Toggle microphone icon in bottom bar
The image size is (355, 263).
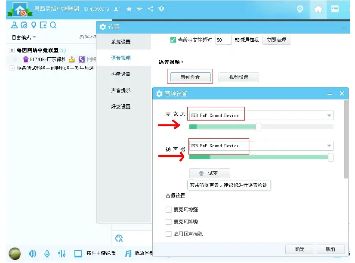pyautogui.click(x=47, y=254)
